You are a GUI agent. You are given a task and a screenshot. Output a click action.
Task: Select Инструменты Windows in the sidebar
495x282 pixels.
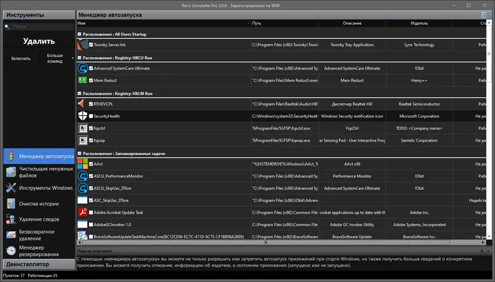point(39,188)
